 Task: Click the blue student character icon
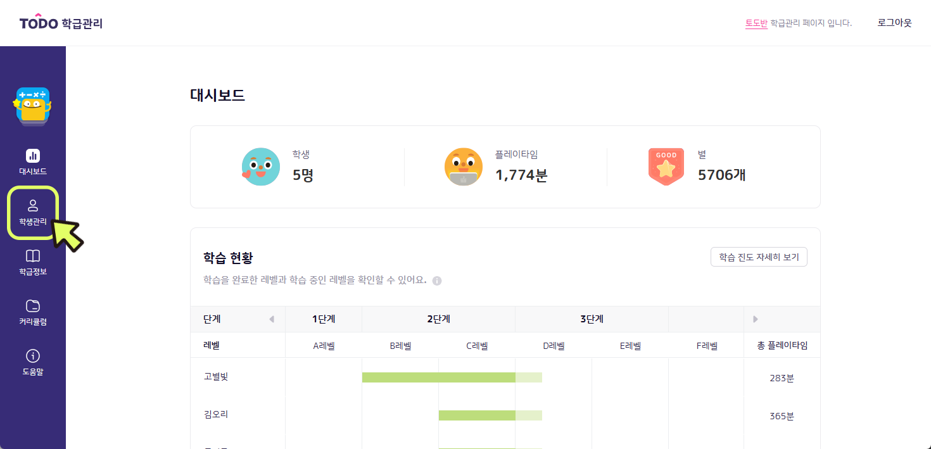(261, 167)
